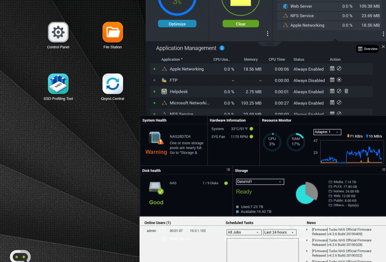Open the Overview button in Application Management
Screen dimensions: 386x262
click(367, 49)
